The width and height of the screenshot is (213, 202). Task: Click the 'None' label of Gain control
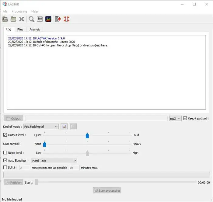[x=38, y=144]
